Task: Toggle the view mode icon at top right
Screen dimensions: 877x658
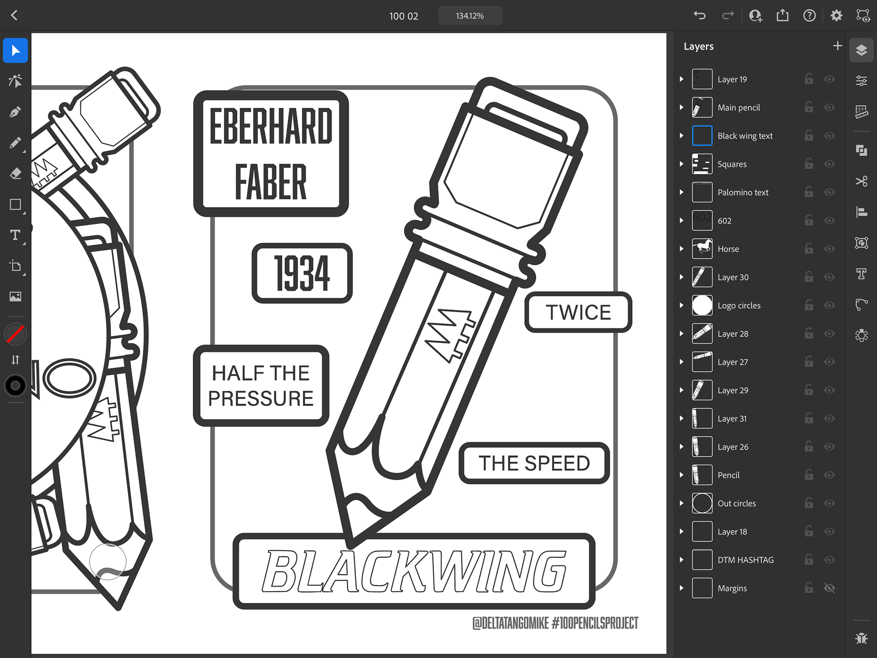Action: 863,16
